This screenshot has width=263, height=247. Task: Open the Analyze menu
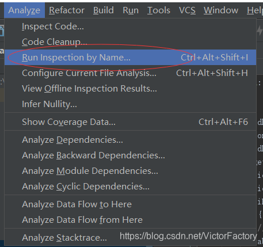coord(24,10)
